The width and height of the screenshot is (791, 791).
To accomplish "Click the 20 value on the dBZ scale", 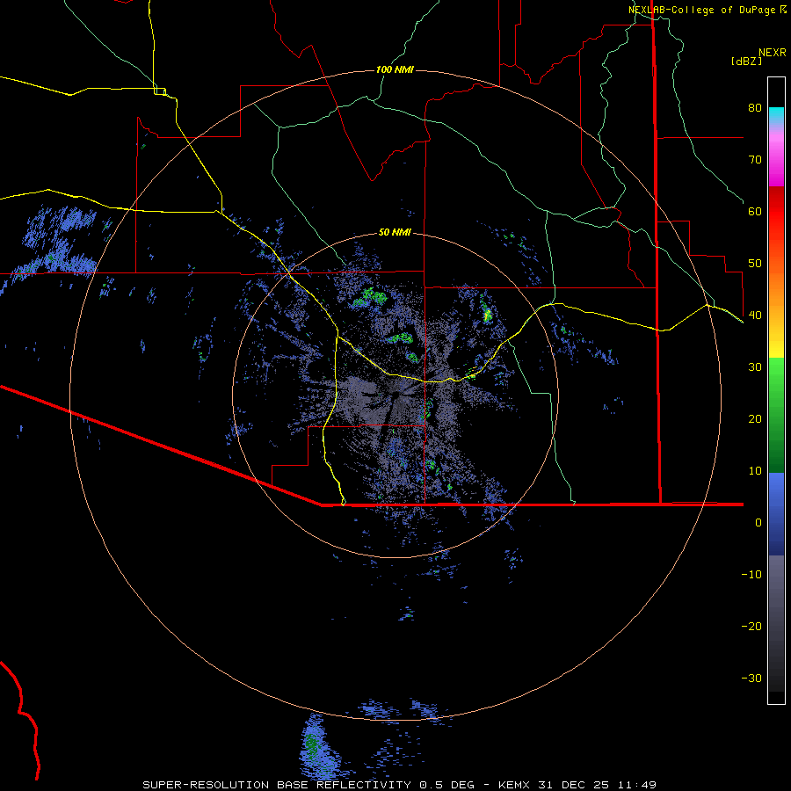I will tap(755, 418).
